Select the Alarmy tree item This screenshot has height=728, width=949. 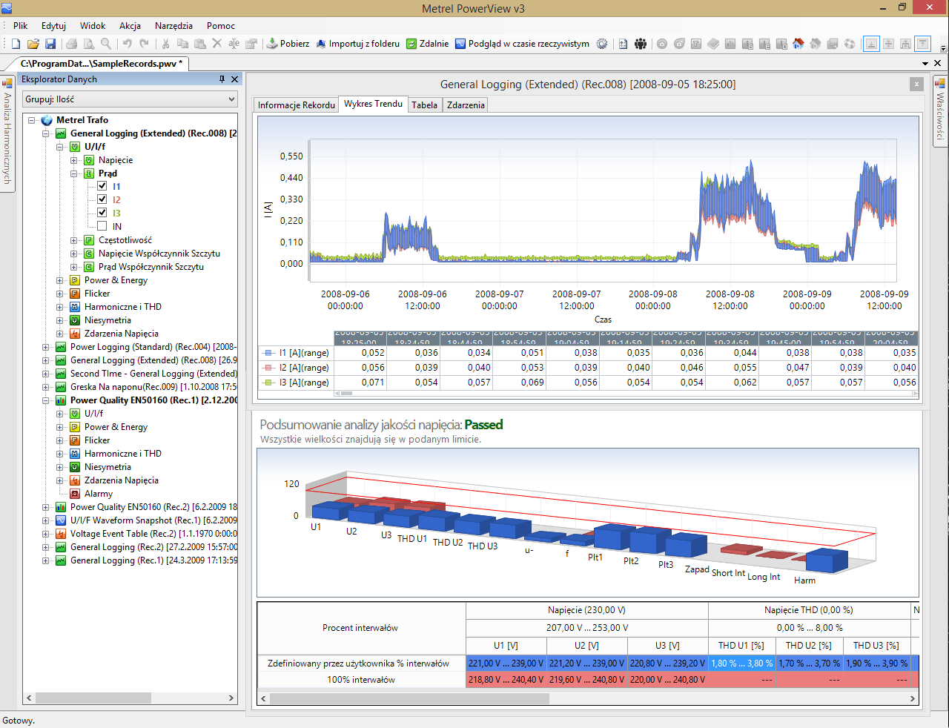coord(99,494)
